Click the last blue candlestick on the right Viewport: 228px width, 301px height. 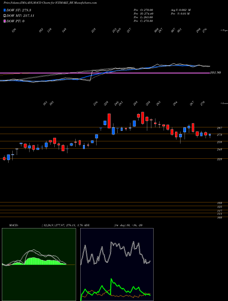[210, 135]
